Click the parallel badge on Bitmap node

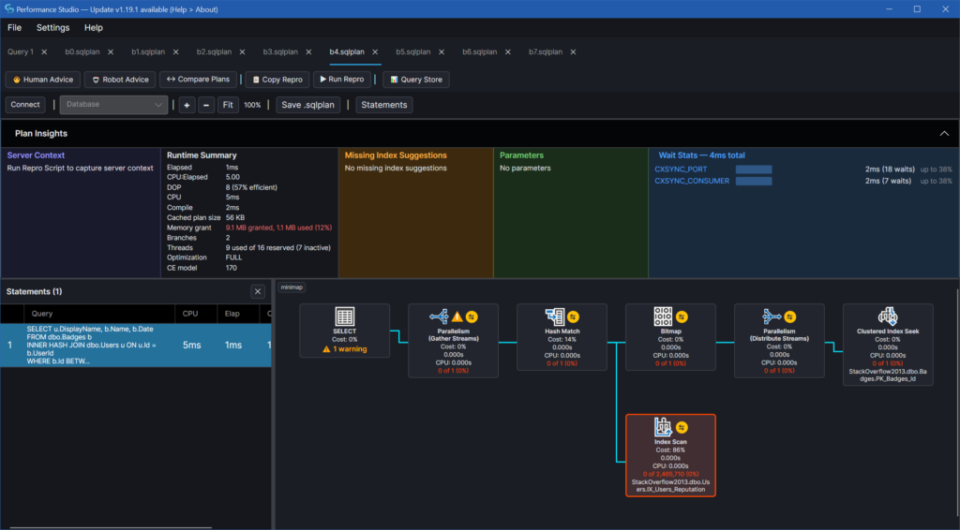[682, 317]
